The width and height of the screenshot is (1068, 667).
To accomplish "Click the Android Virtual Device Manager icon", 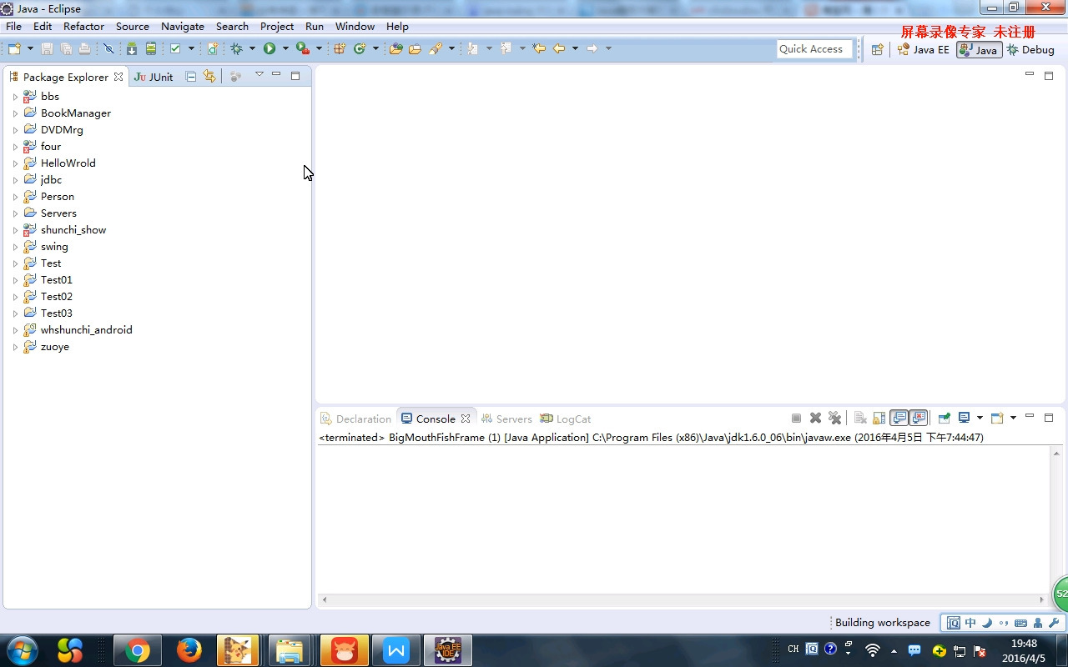I will (x=151, y=49).
